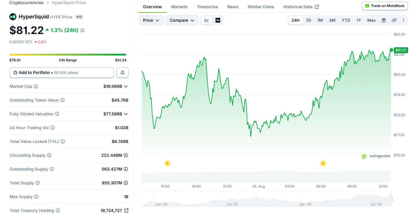This screenshot has height=214, width=412.
Task: Switch to the News tab
Action: point(233,7)
